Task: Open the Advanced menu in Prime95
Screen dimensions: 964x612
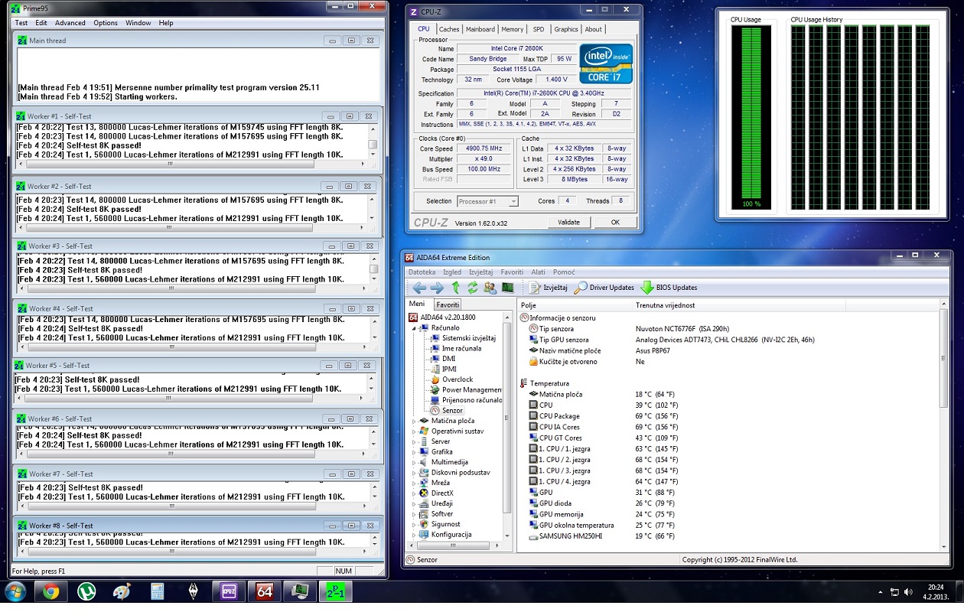Action: pyautogui.click(x=70, y=23)
